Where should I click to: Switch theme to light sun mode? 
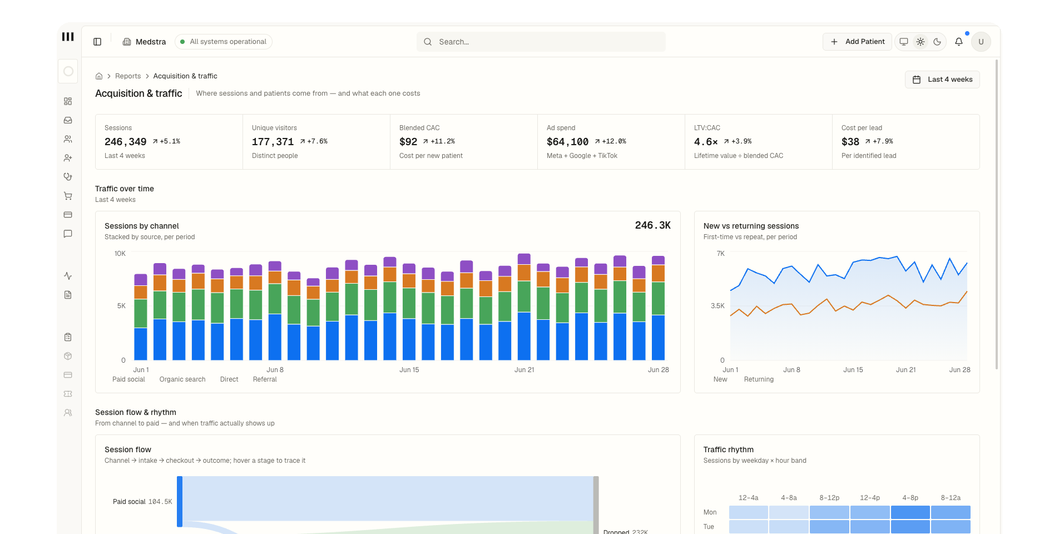tap(921, 42)
